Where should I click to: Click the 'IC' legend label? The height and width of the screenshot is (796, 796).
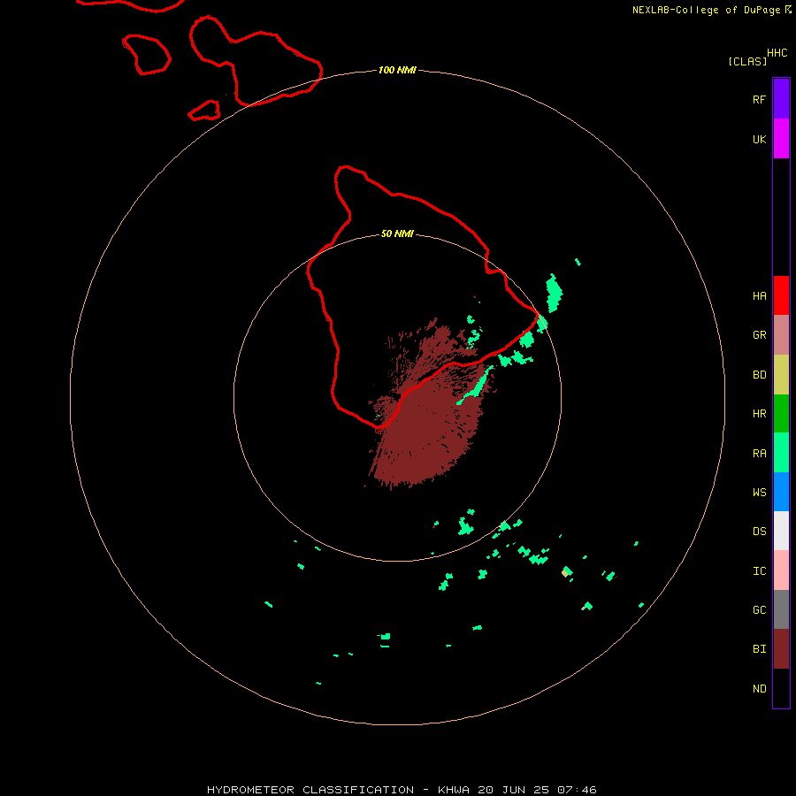click(759, 571)
